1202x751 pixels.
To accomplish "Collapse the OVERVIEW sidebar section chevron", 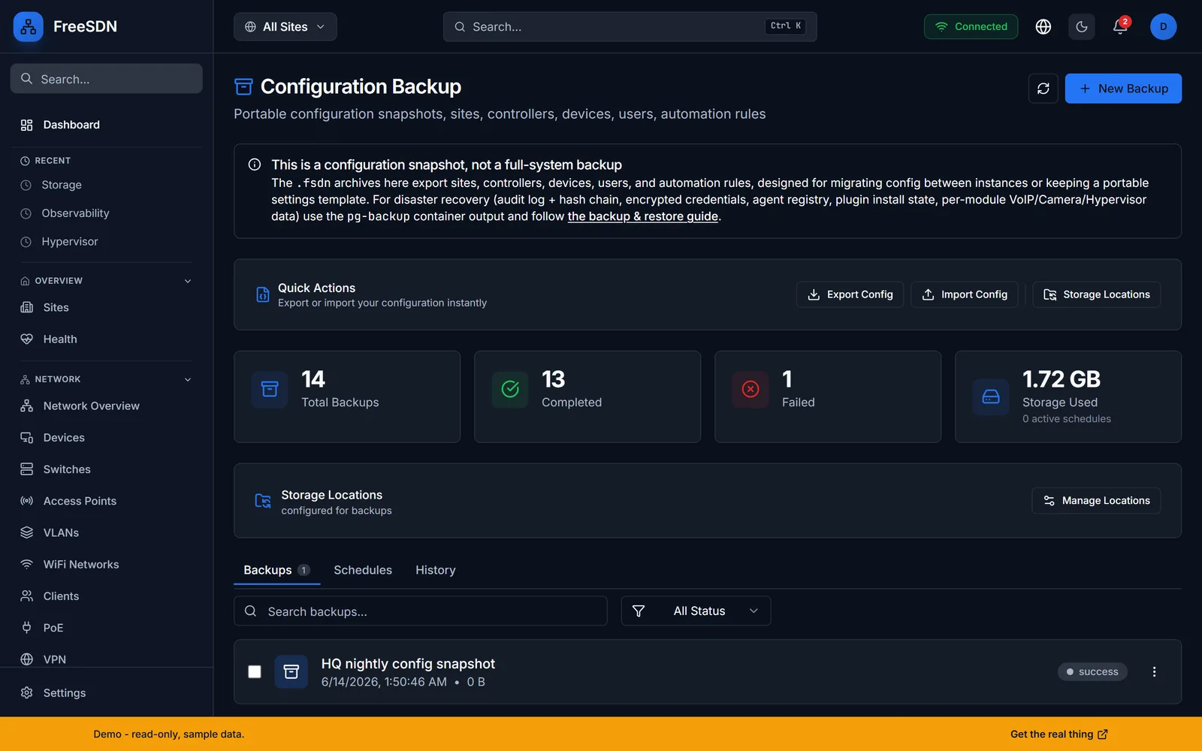I will click(188, 281).
